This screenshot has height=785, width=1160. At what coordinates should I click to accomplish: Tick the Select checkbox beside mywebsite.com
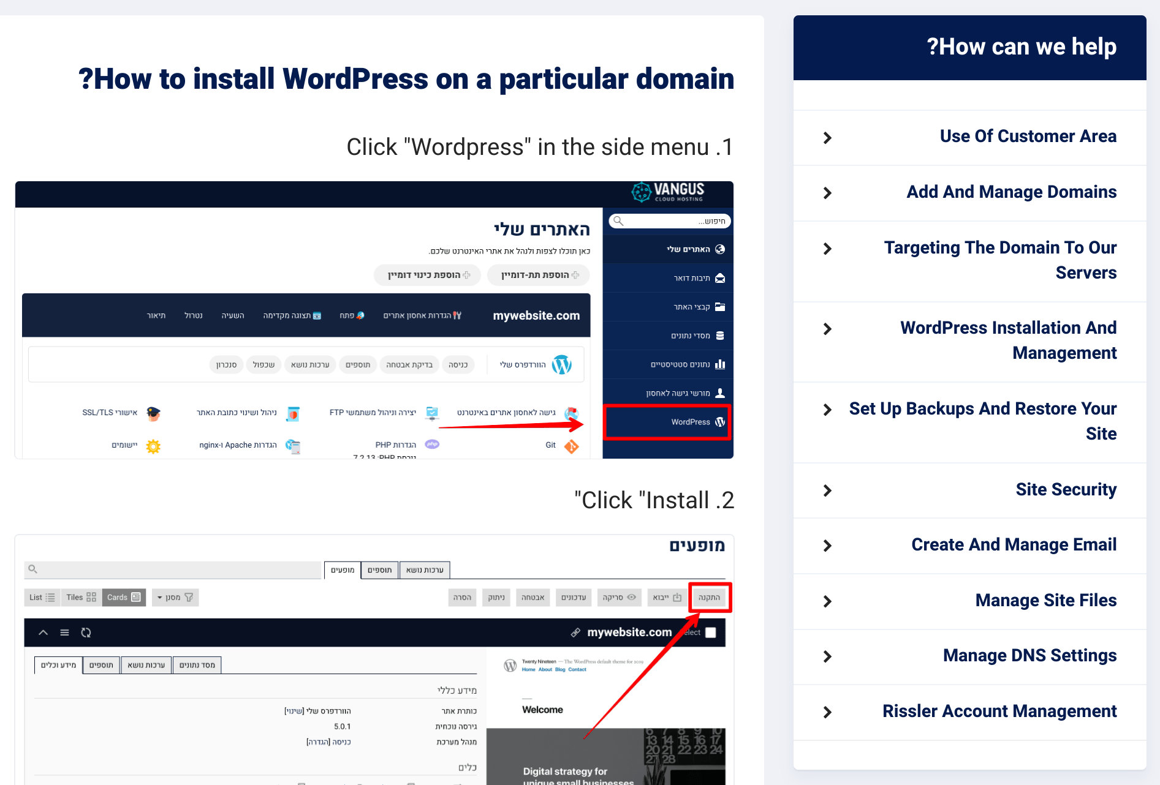[711, 633]
